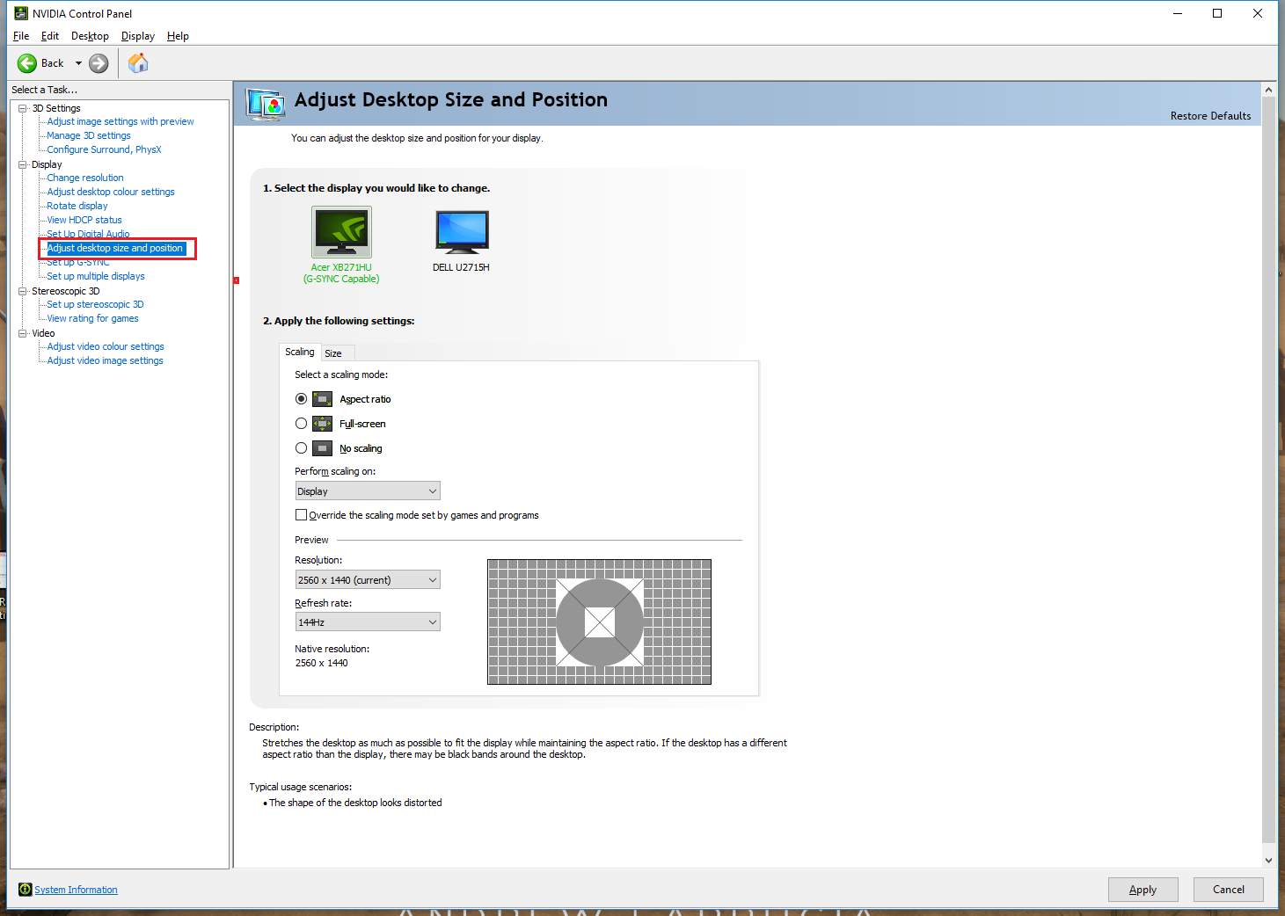
Task: Click the Restore Defaults link
Action: click(x=1210, y=115)
